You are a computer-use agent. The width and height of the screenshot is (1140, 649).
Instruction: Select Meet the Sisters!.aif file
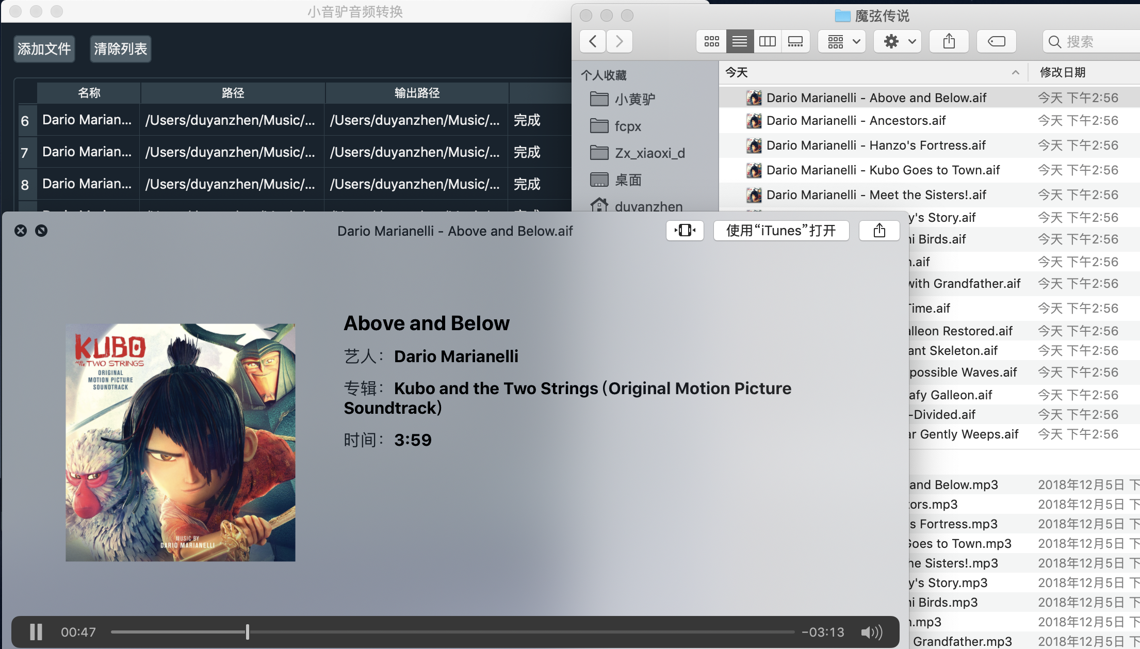930,195
